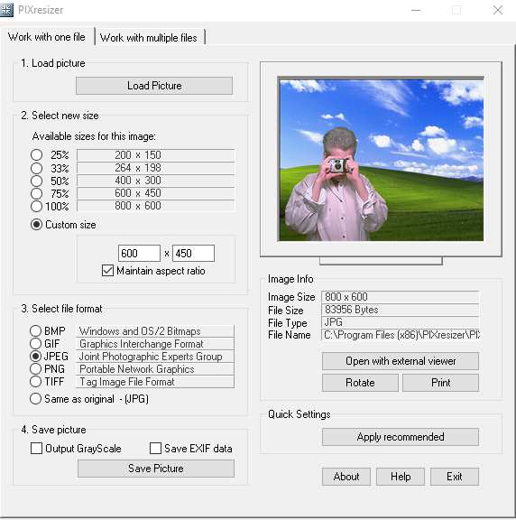This screenshot has width=516, height=520.
Task: Select BMP file format
Action: 35,330
